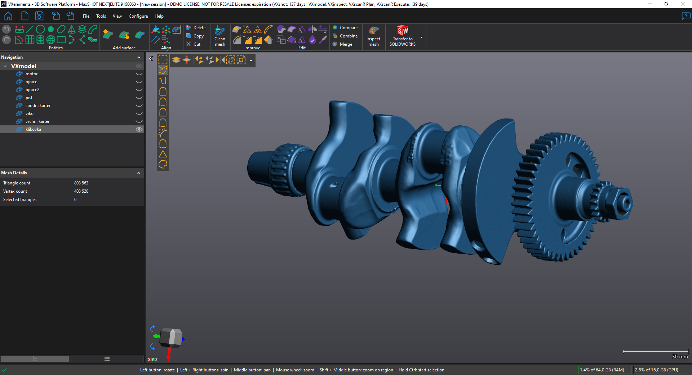
Task: Hide the klikovka mesh
Action: click(x=139, y=129)
